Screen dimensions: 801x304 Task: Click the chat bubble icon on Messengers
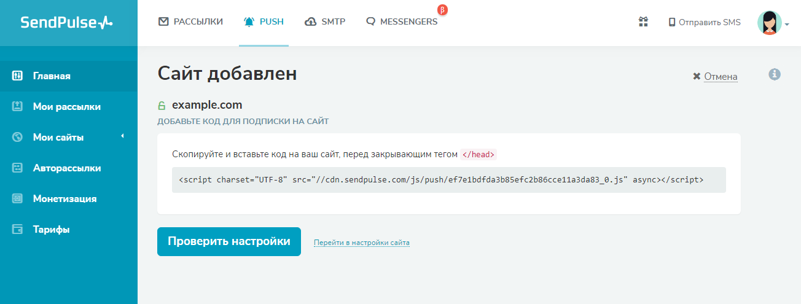370,22
